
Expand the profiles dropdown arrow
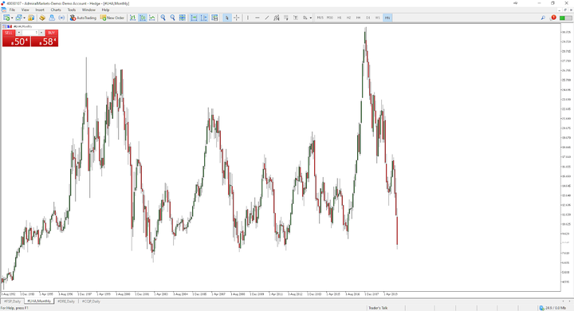(24, 18)
